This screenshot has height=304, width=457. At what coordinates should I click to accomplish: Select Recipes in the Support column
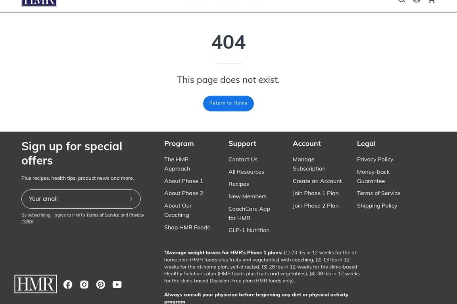238,184
